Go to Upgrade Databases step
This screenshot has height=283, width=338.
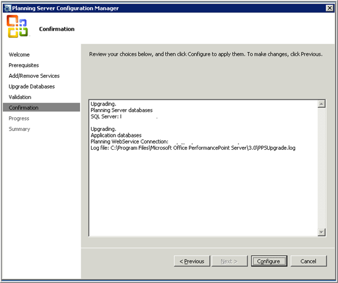click(x=32, y=86)
